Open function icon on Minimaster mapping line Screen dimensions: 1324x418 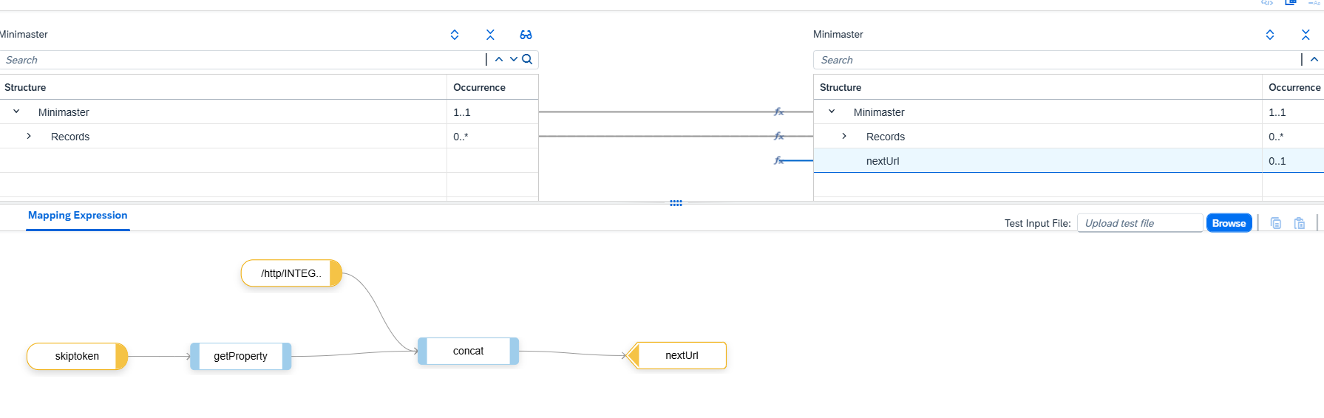point(778,112)
